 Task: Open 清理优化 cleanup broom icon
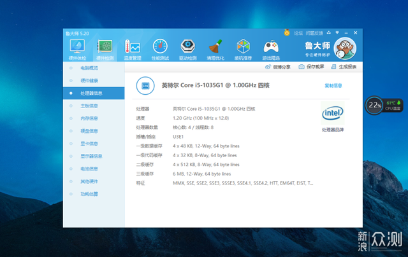click(215, 50)
